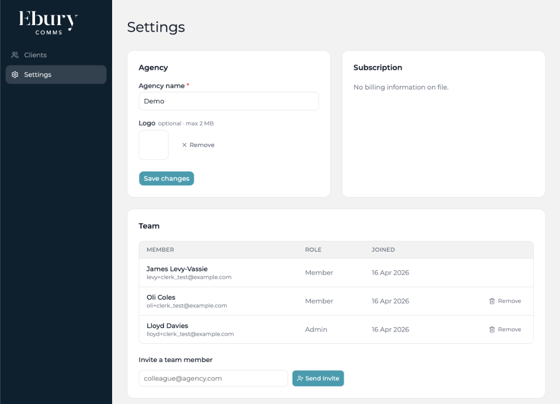
Task: Click email oli+clerk_test@example.com
Action: (x=187, y=306)
